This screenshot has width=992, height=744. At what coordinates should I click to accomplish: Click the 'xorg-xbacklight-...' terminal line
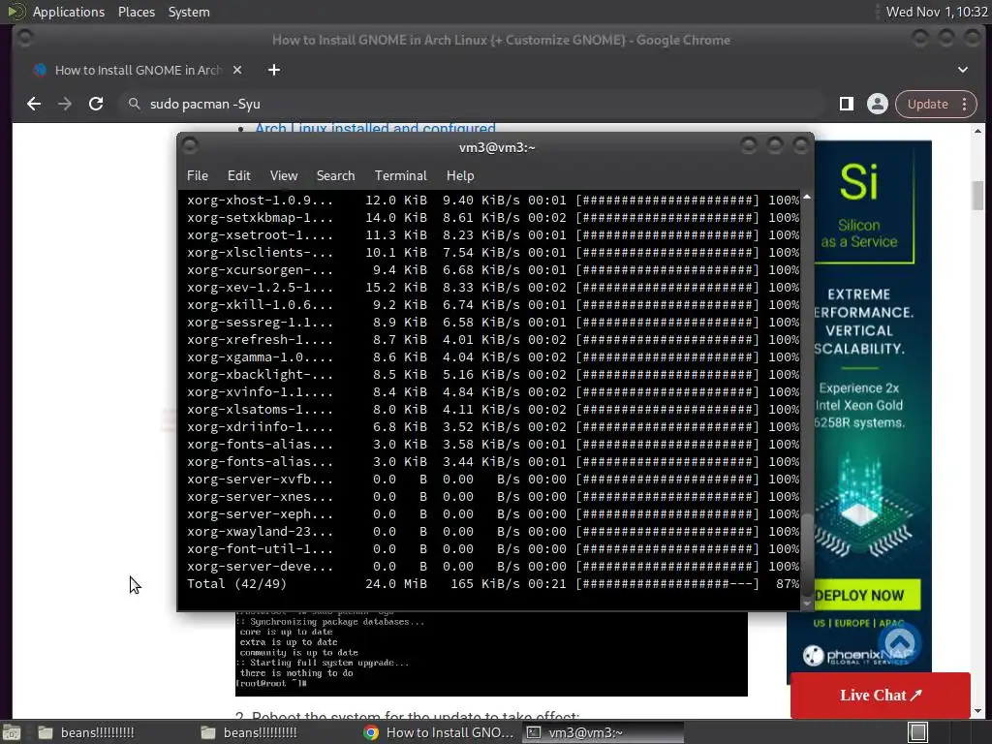(493, 375)
